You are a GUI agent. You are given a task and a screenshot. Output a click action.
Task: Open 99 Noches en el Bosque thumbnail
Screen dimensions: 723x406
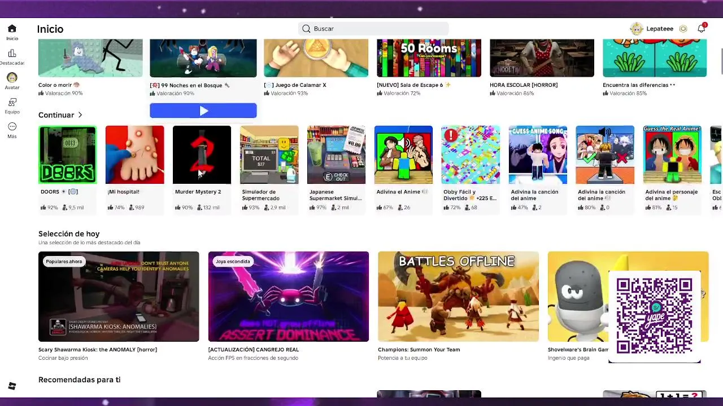pyautogui.click(x=203, y=58)
